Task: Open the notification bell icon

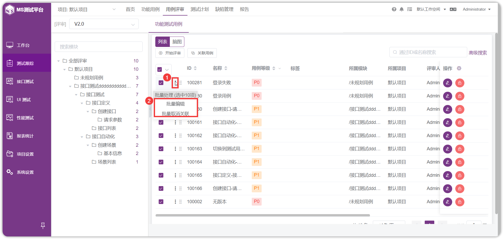Action: click(x=402, y=9)
